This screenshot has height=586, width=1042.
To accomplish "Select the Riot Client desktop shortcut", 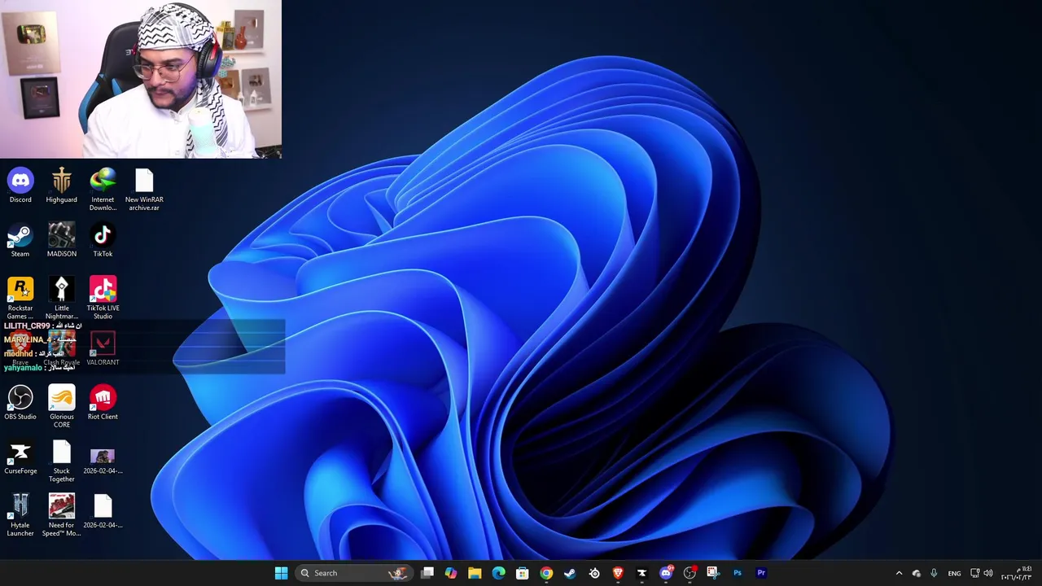I will [x=103, y=404].
